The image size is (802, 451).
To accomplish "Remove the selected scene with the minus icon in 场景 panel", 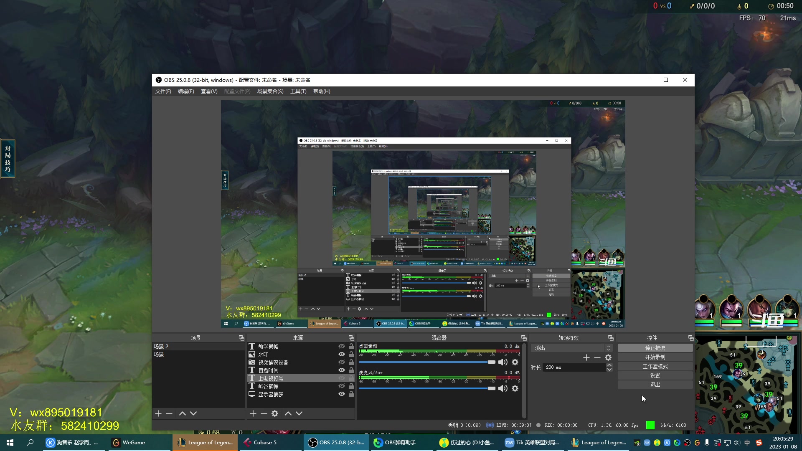I will [169, 413].
